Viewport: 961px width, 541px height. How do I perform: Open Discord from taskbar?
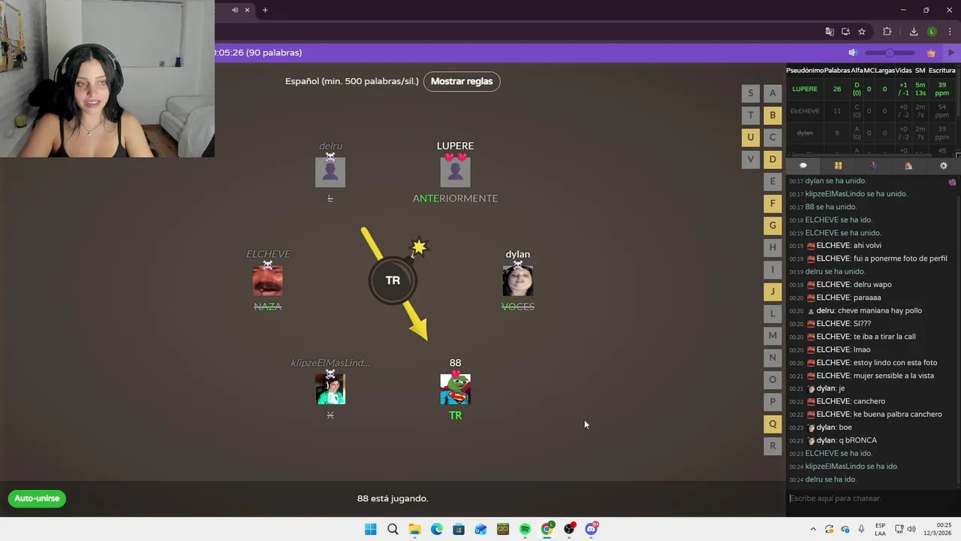pyautogui.click(x=591, y=529)
